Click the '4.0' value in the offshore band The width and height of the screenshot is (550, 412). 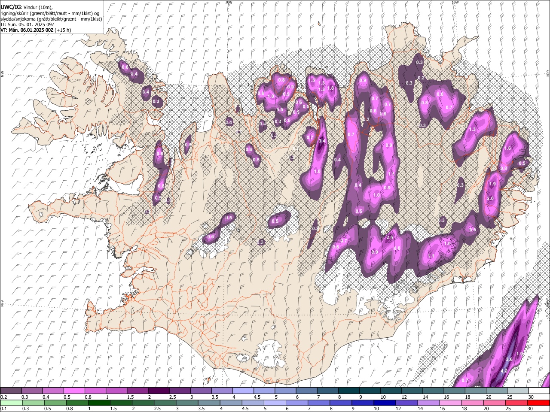[x=504, y=371]
